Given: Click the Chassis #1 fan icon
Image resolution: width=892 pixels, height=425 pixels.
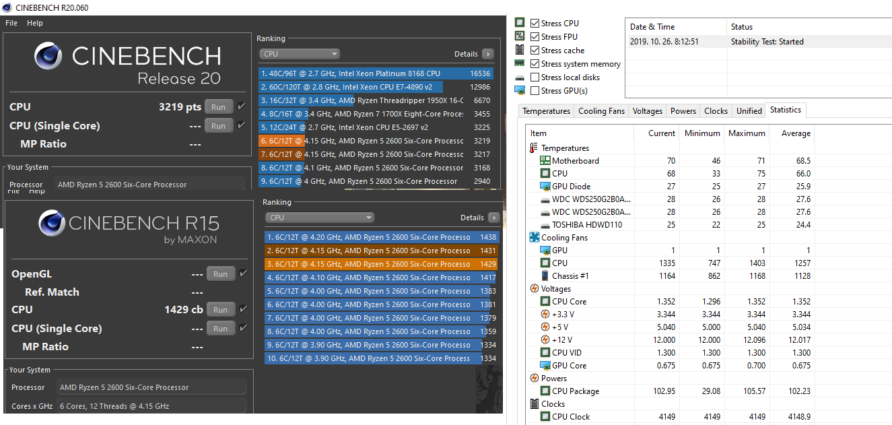Looking at the screenshot, I should [x=545, y=275].
